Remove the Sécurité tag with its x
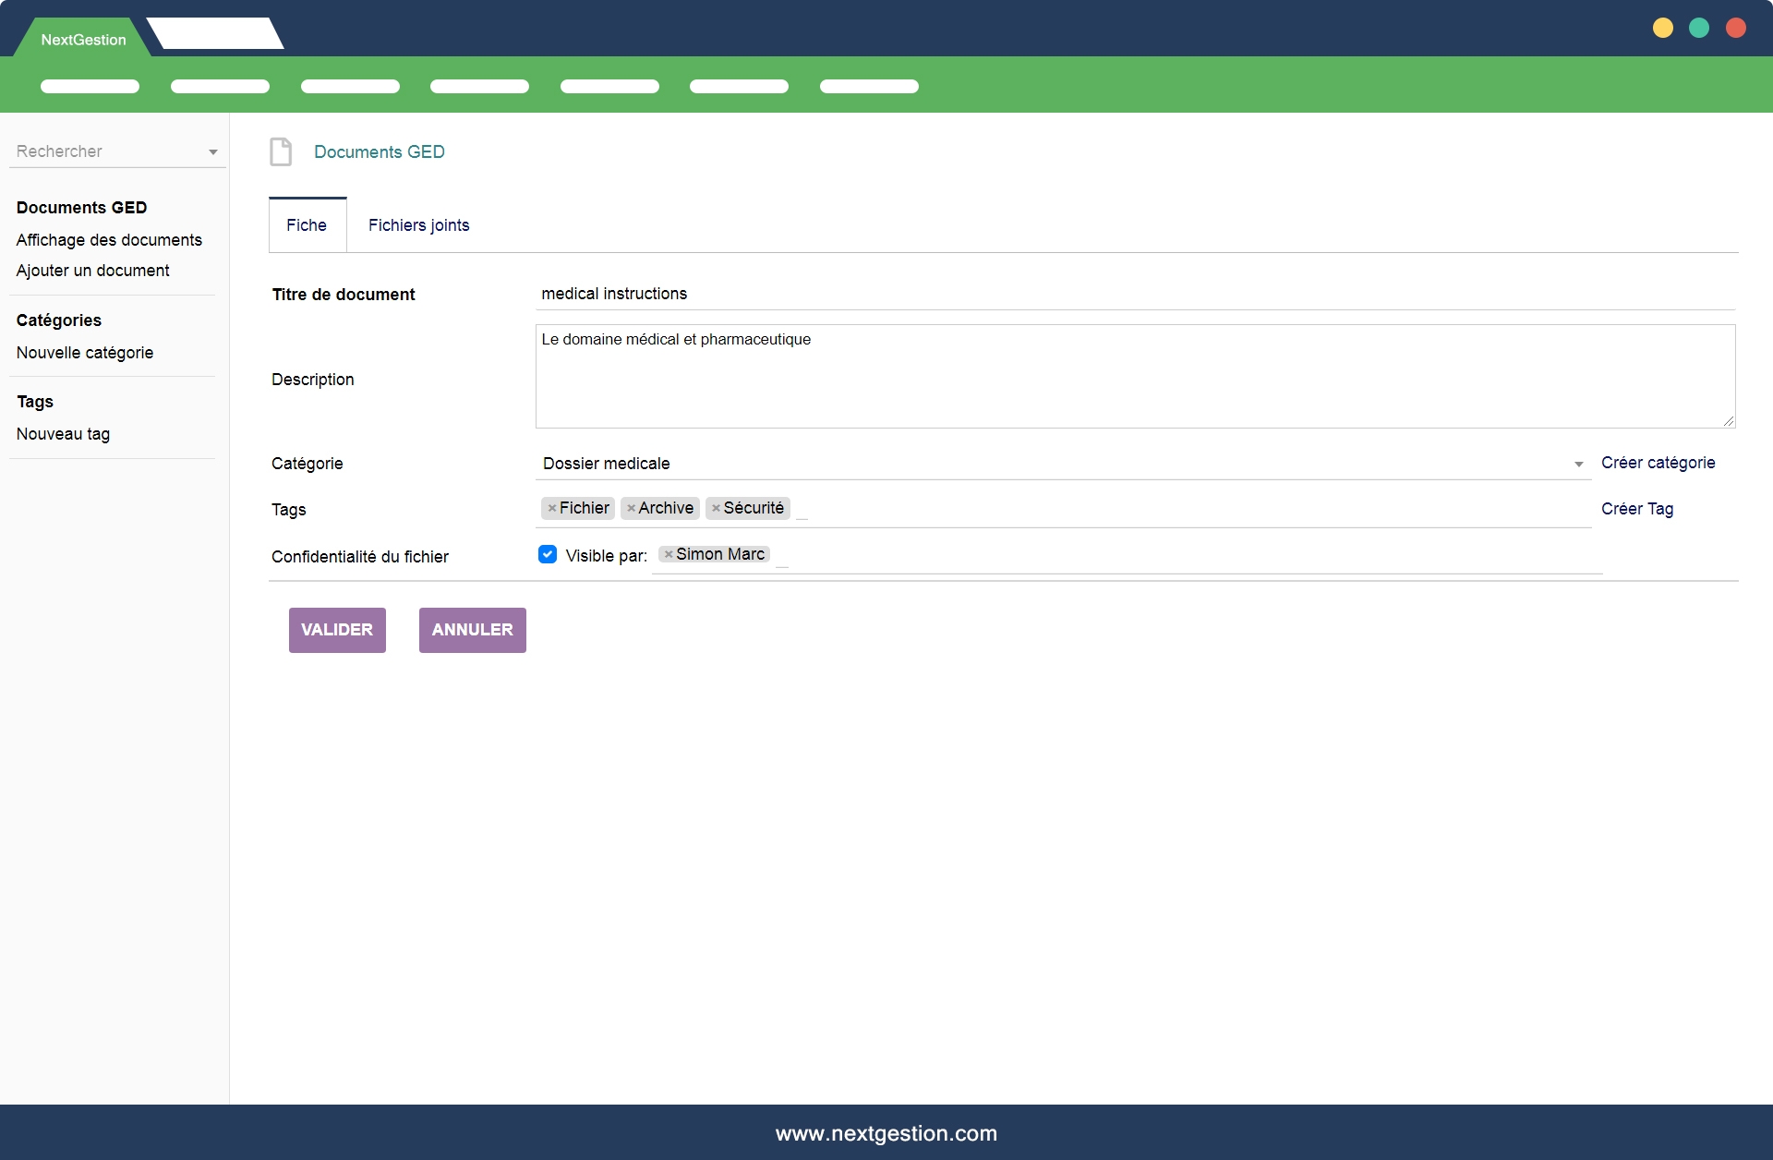The height and width of the screenshot is (1160, 1773). 716,508
